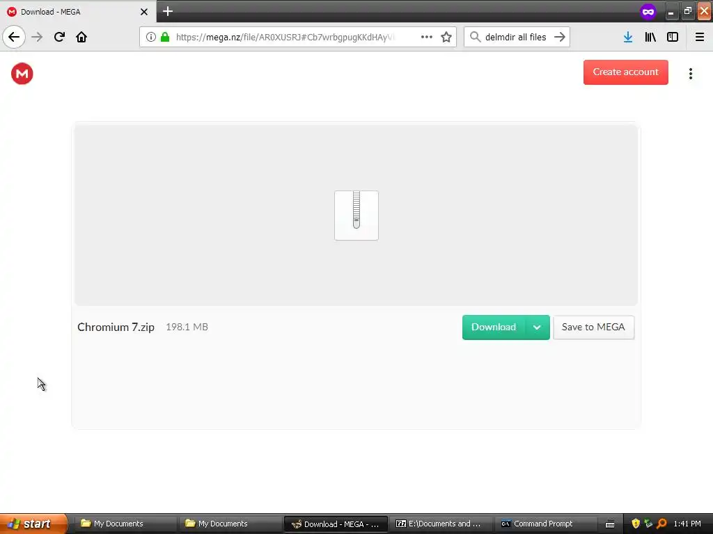713x534 pixels.
Task: Open the browser home page icon
Action: point(81,37)
